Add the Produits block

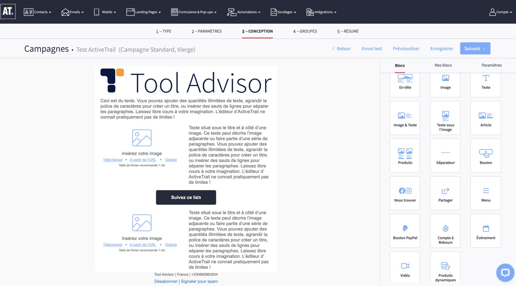pos(405,156)
